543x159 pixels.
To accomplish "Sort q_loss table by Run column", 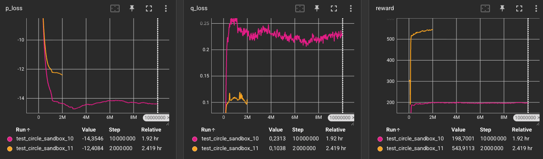I will click(x=208, y=130).
